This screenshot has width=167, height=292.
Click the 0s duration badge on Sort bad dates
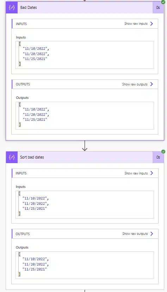158,157
